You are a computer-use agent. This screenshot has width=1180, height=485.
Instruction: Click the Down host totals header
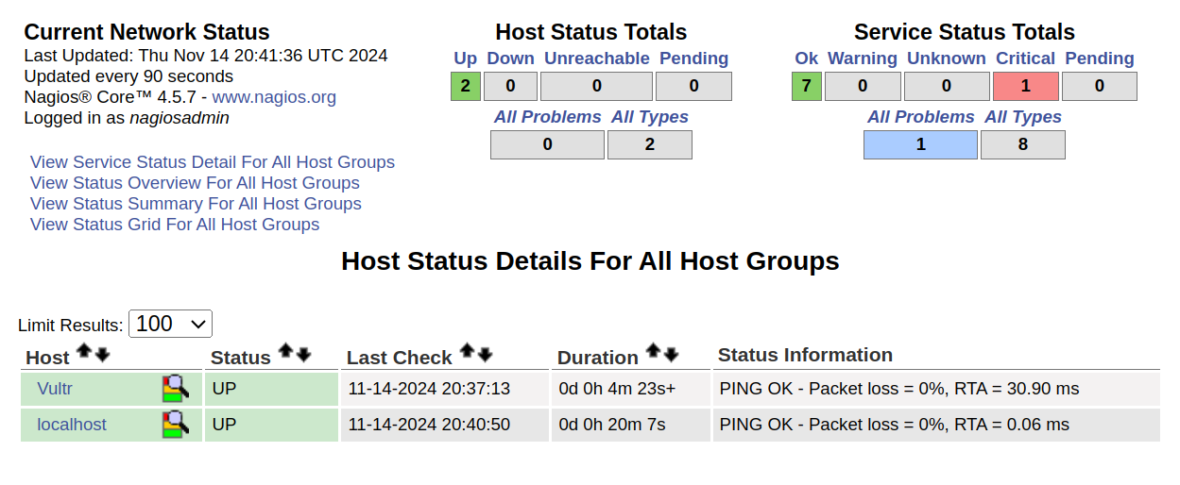tap(511, 59)
